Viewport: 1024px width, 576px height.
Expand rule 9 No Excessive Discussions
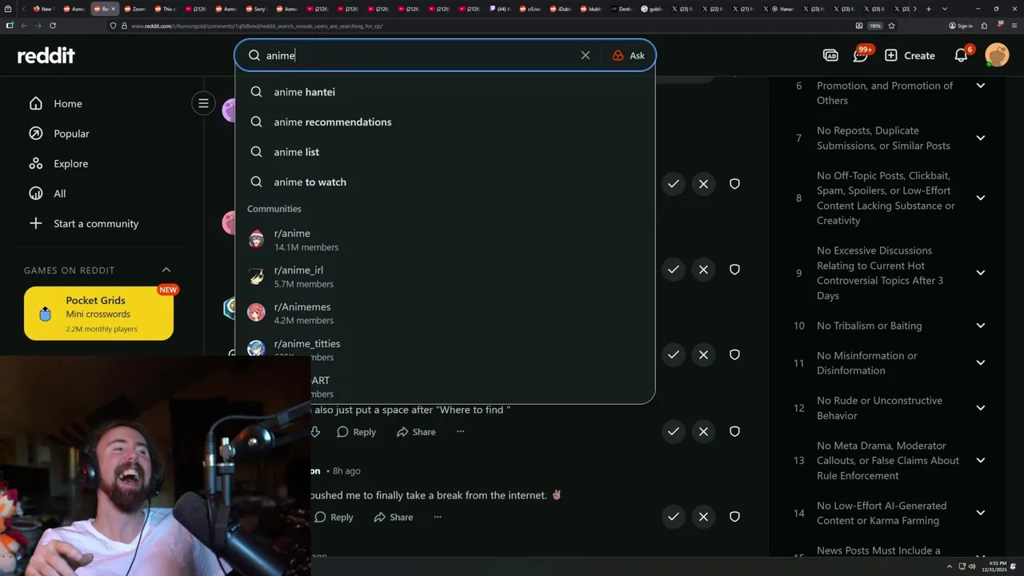coord(981,273)
